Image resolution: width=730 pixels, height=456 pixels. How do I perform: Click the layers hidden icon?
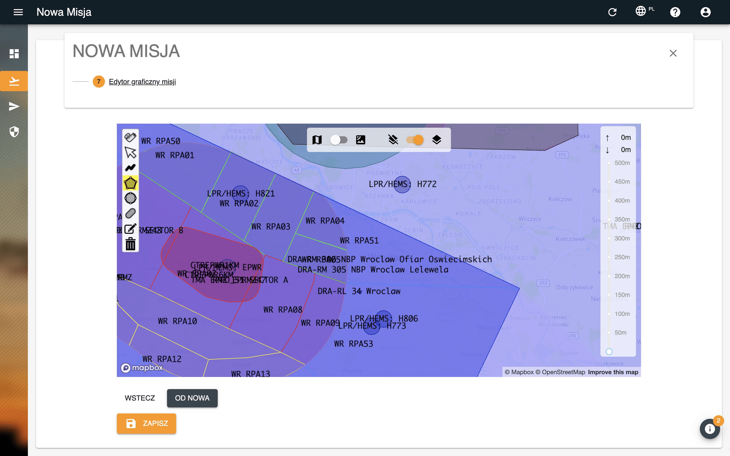point(393,140)
